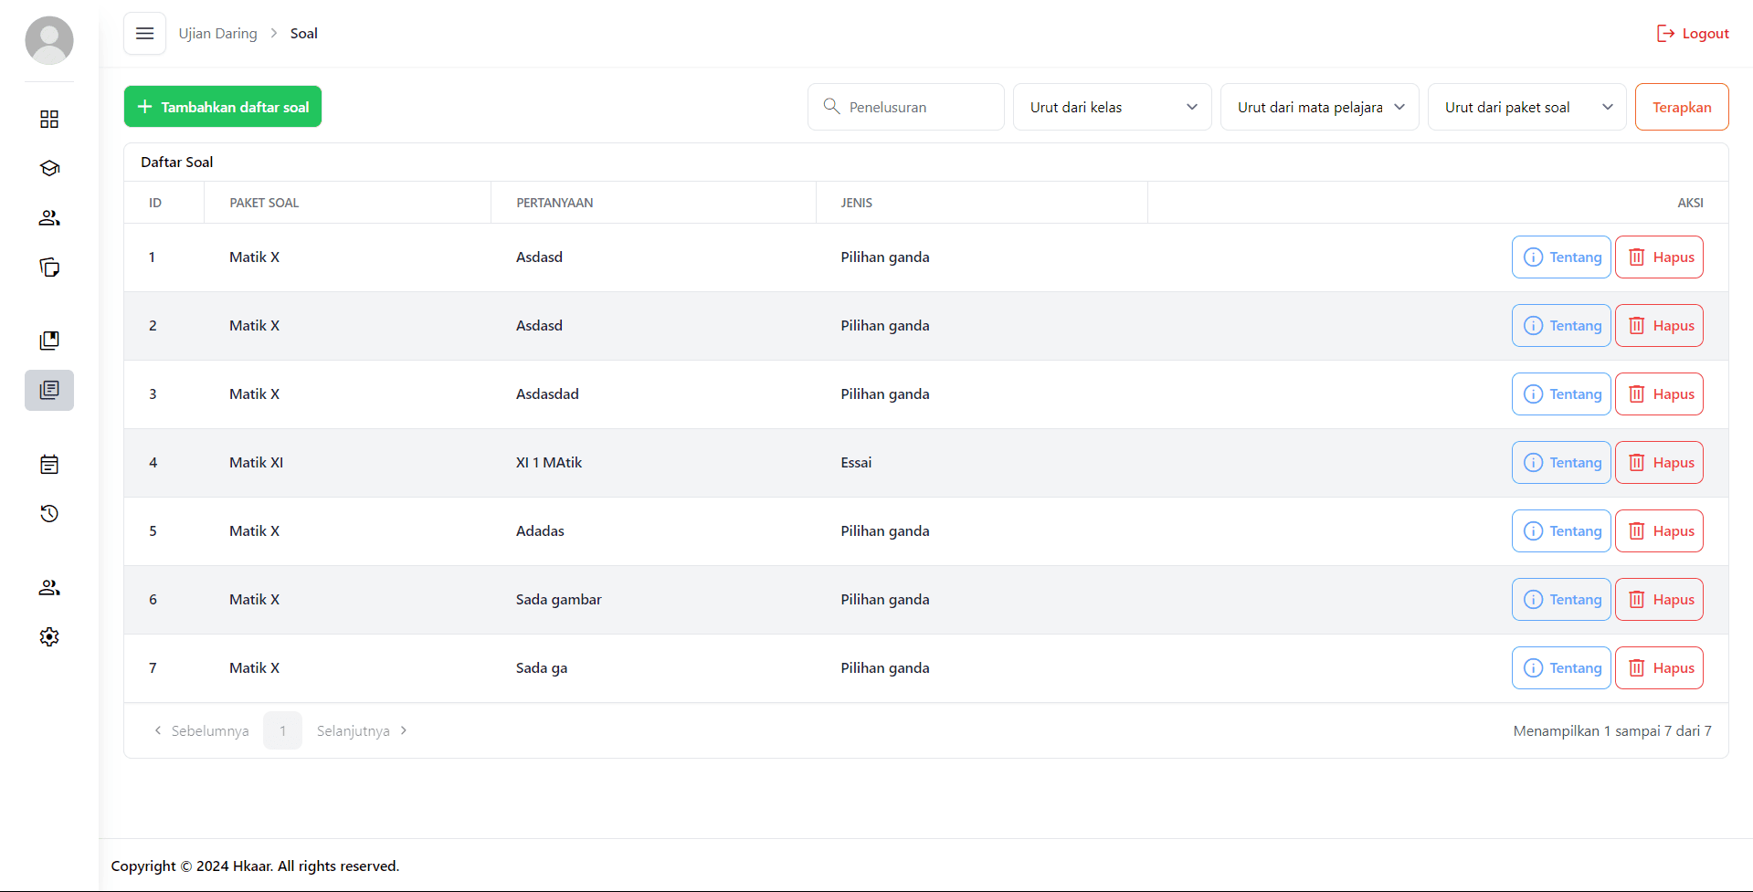Click the user avatar profile picture
1753x892 pixels.
49,41
